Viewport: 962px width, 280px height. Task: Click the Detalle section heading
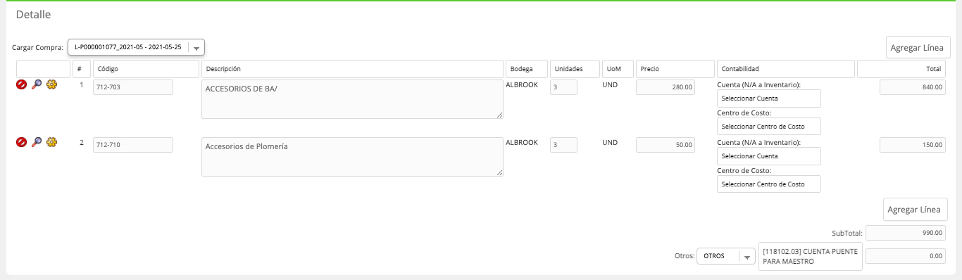pos(33,14)
